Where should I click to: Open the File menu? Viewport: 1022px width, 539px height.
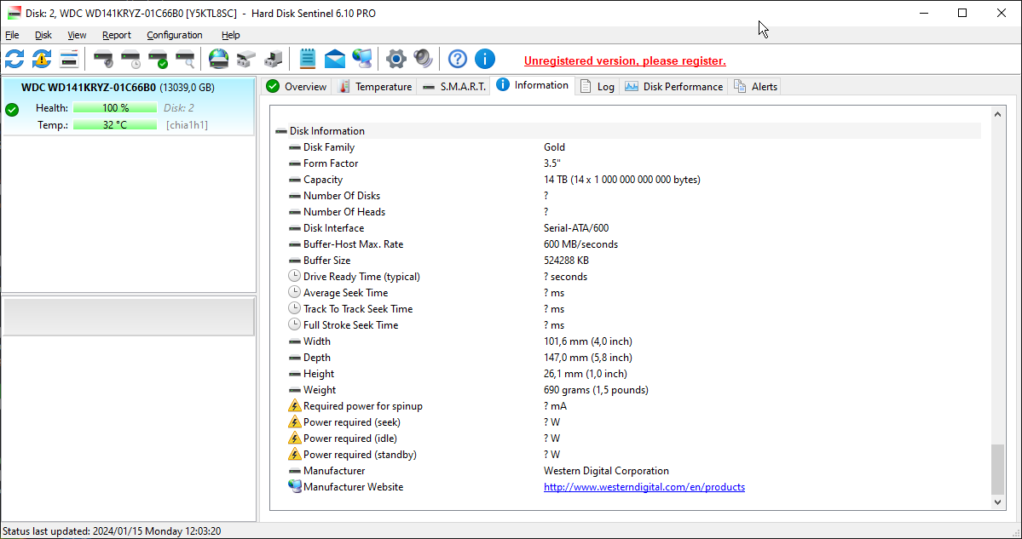tap(12, 35)
